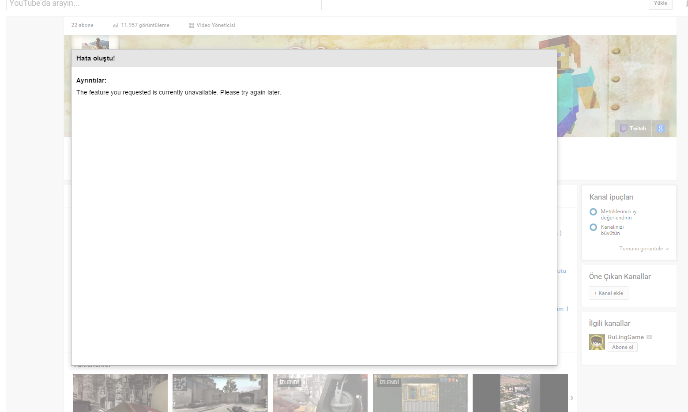Select the Kanalınızı büyütün tip circle

(x=593, y=227)
